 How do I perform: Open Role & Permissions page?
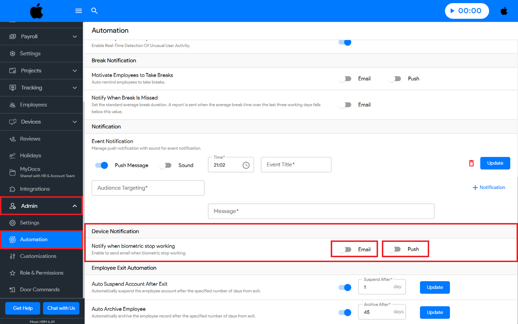41,273
